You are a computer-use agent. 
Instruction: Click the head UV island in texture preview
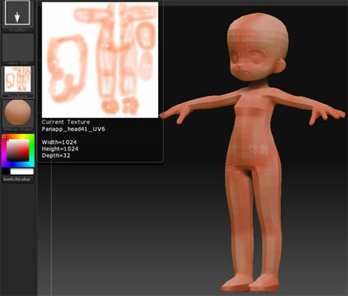(x=67, y=68)
